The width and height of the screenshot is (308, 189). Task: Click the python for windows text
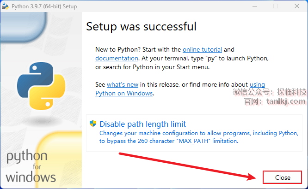[31, 166]
